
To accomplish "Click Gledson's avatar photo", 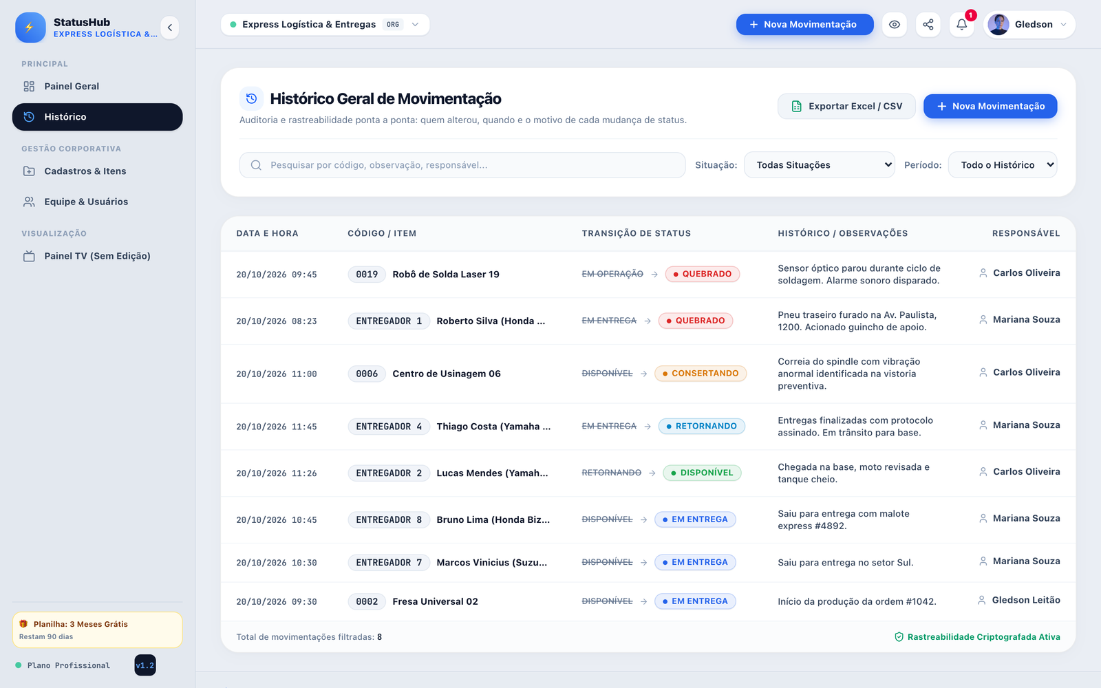I will coord(998,25).
